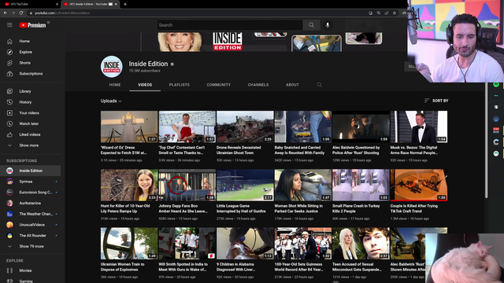Activate voice search microphone
The height and width of the screenshot is (283, 504).
click(x=328, y=25)
